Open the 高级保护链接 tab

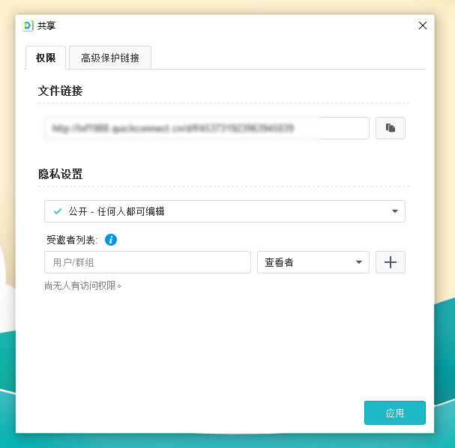coord(110,58)
